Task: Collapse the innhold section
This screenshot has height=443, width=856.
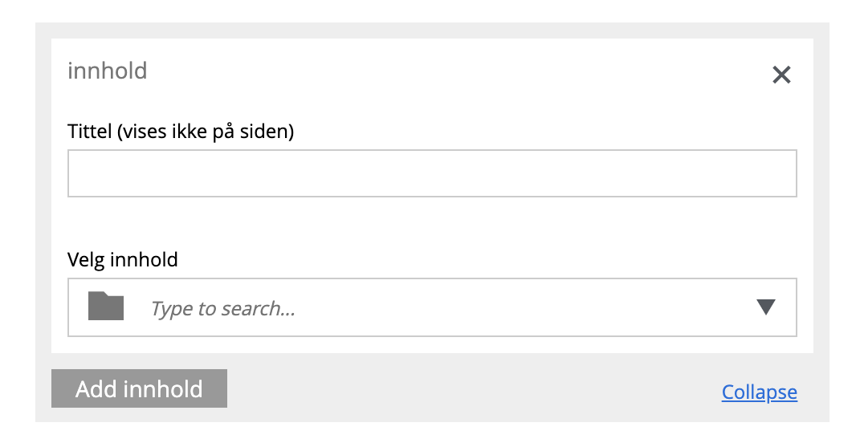Action: click(759, 392)
